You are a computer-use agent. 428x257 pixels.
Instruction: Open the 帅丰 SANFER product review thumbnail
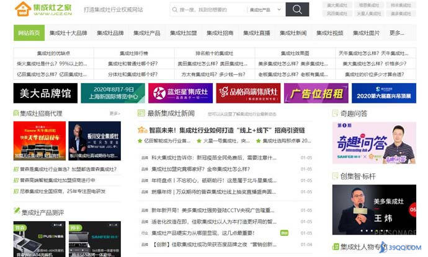(95, 239)
